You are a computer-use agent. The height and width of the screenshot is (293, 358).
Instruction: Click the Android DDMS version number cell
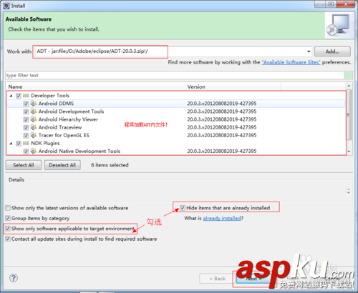(222, 104)
